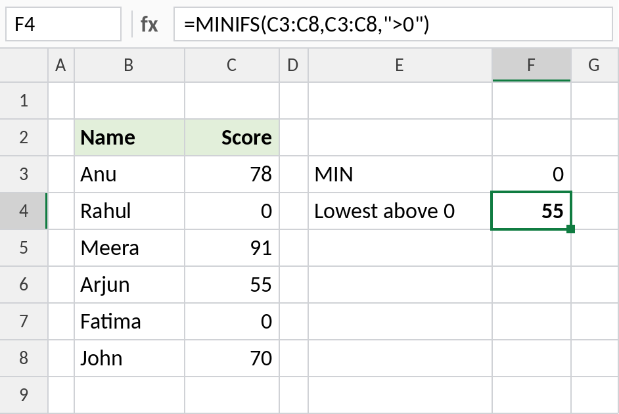This screenshot has width=619, height=414.
Task: Click the Lowest above 0 label cell
Action: 400,211
